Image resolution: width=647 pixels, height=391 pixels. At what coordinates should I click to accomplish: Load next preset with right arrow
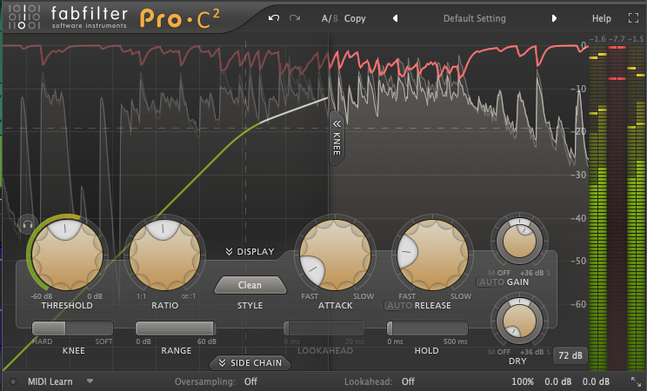pos(554,18)
